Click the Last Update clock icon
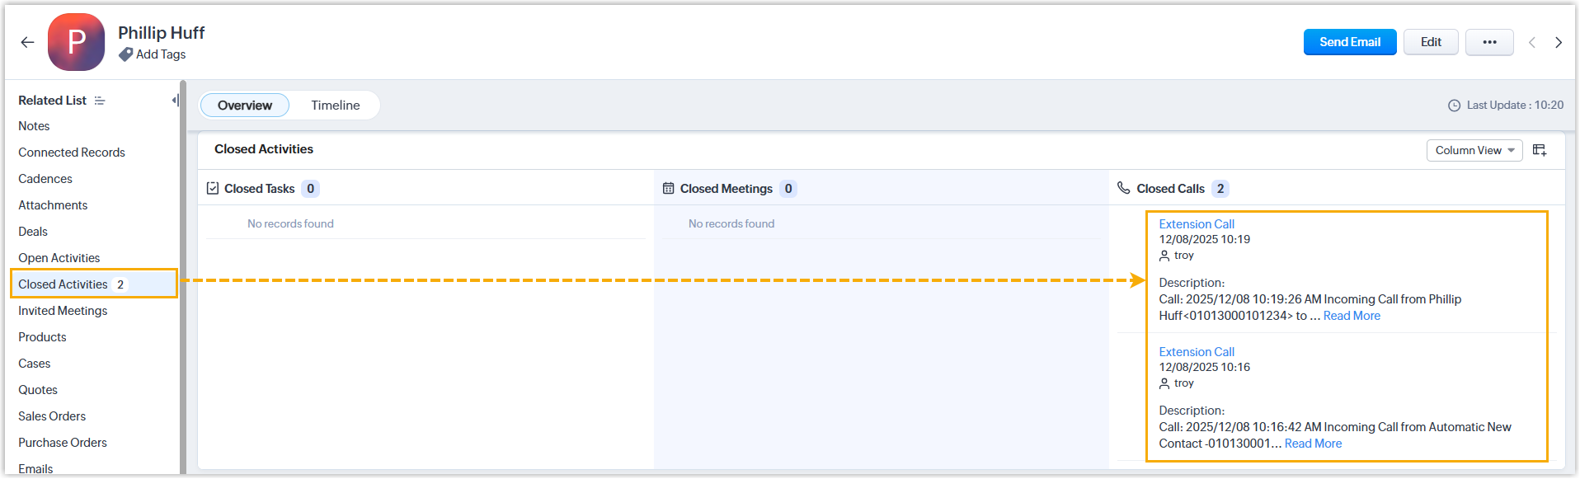The width and height of the screenshot is (1580, 479). (1454, 106)
